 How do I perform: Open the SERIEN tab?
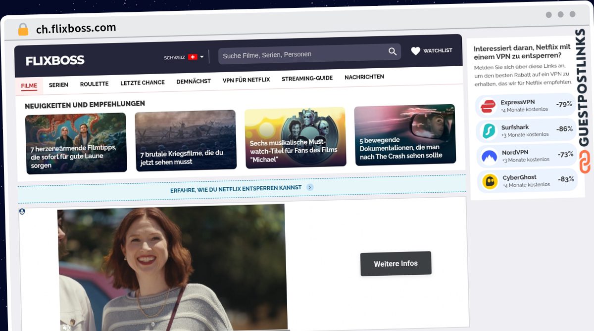coord(58,85)
